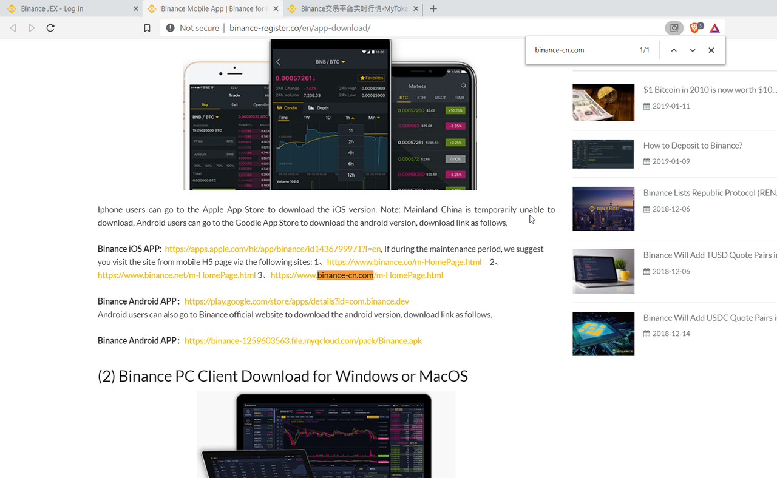Open the play.google.com Binance Android link
Image resolution: width=777 pixels, height=478 pixels.
[x=297, y=301]
